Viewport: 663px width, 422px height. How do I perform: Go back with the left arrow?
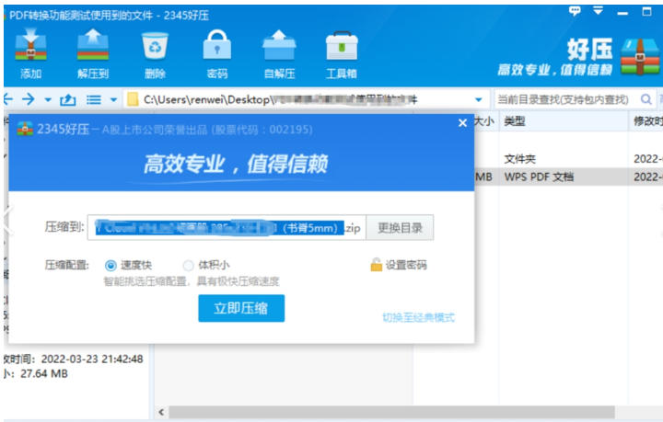tap(8, 99)
